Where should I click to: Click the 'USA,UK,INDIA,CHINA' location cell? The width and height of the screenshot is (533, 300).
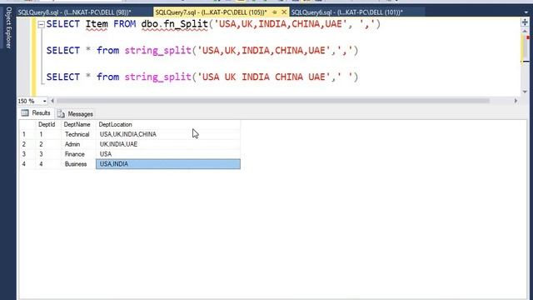168,134
